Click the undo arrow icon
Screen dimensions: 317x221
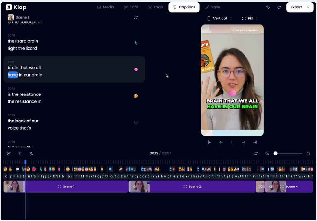click(268, 7)
